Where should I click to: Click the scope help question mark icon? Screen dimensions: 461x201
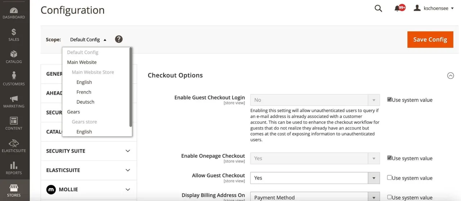pyautogui.click(x=119, y=39)
